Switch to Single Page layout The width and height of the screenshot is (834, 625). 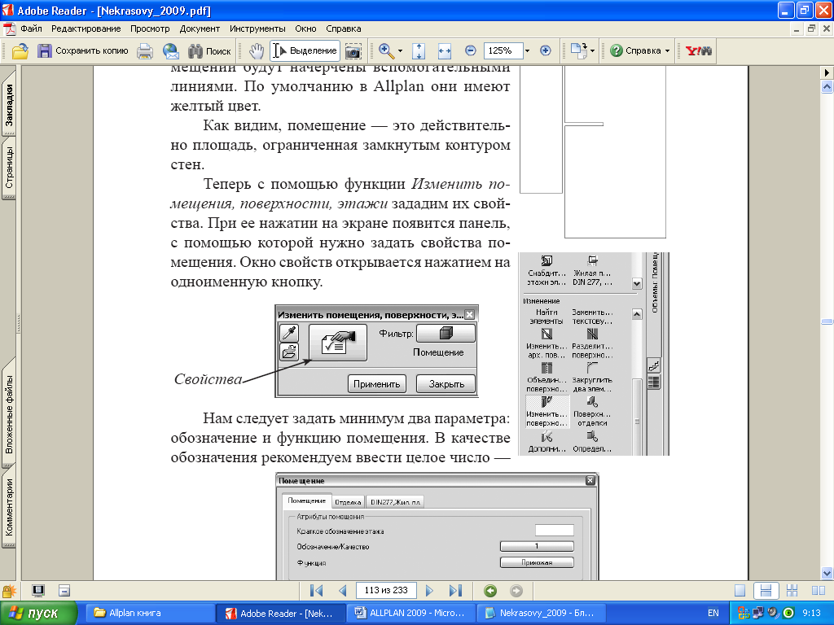coord(740,591)
